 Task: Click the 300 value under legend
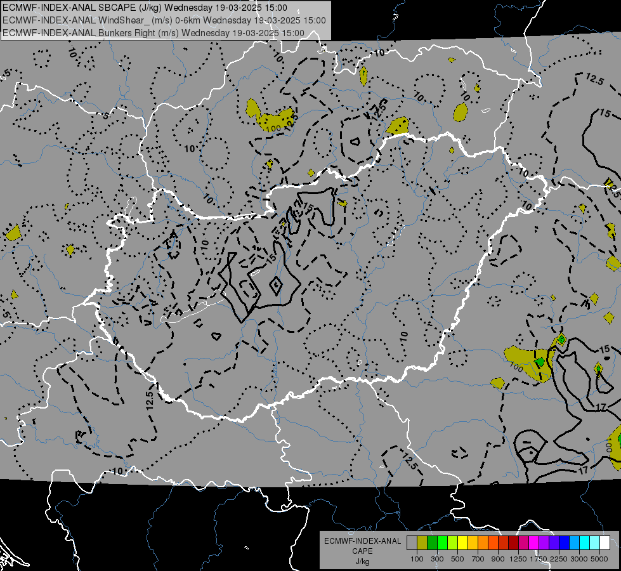(437, 559)
